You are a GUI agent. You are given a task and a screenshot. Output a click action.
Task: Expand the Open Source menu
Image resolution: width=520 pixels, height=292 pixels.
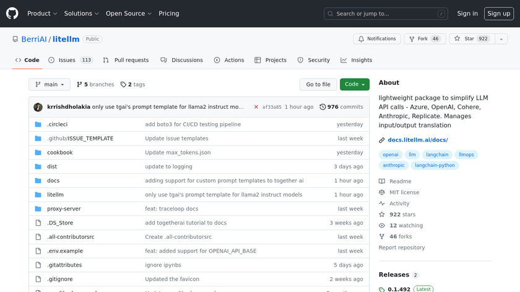pos(129,14)
